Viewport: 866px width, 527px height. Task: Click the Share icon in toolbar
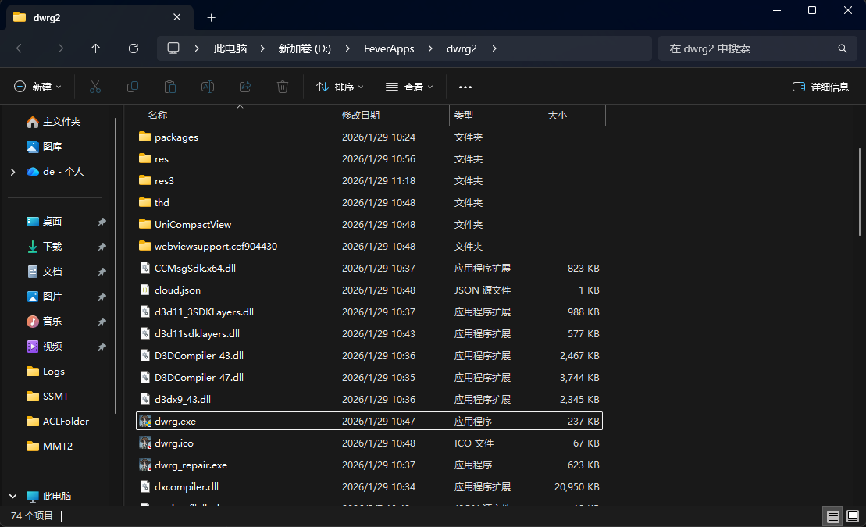[x=245, y=87]
